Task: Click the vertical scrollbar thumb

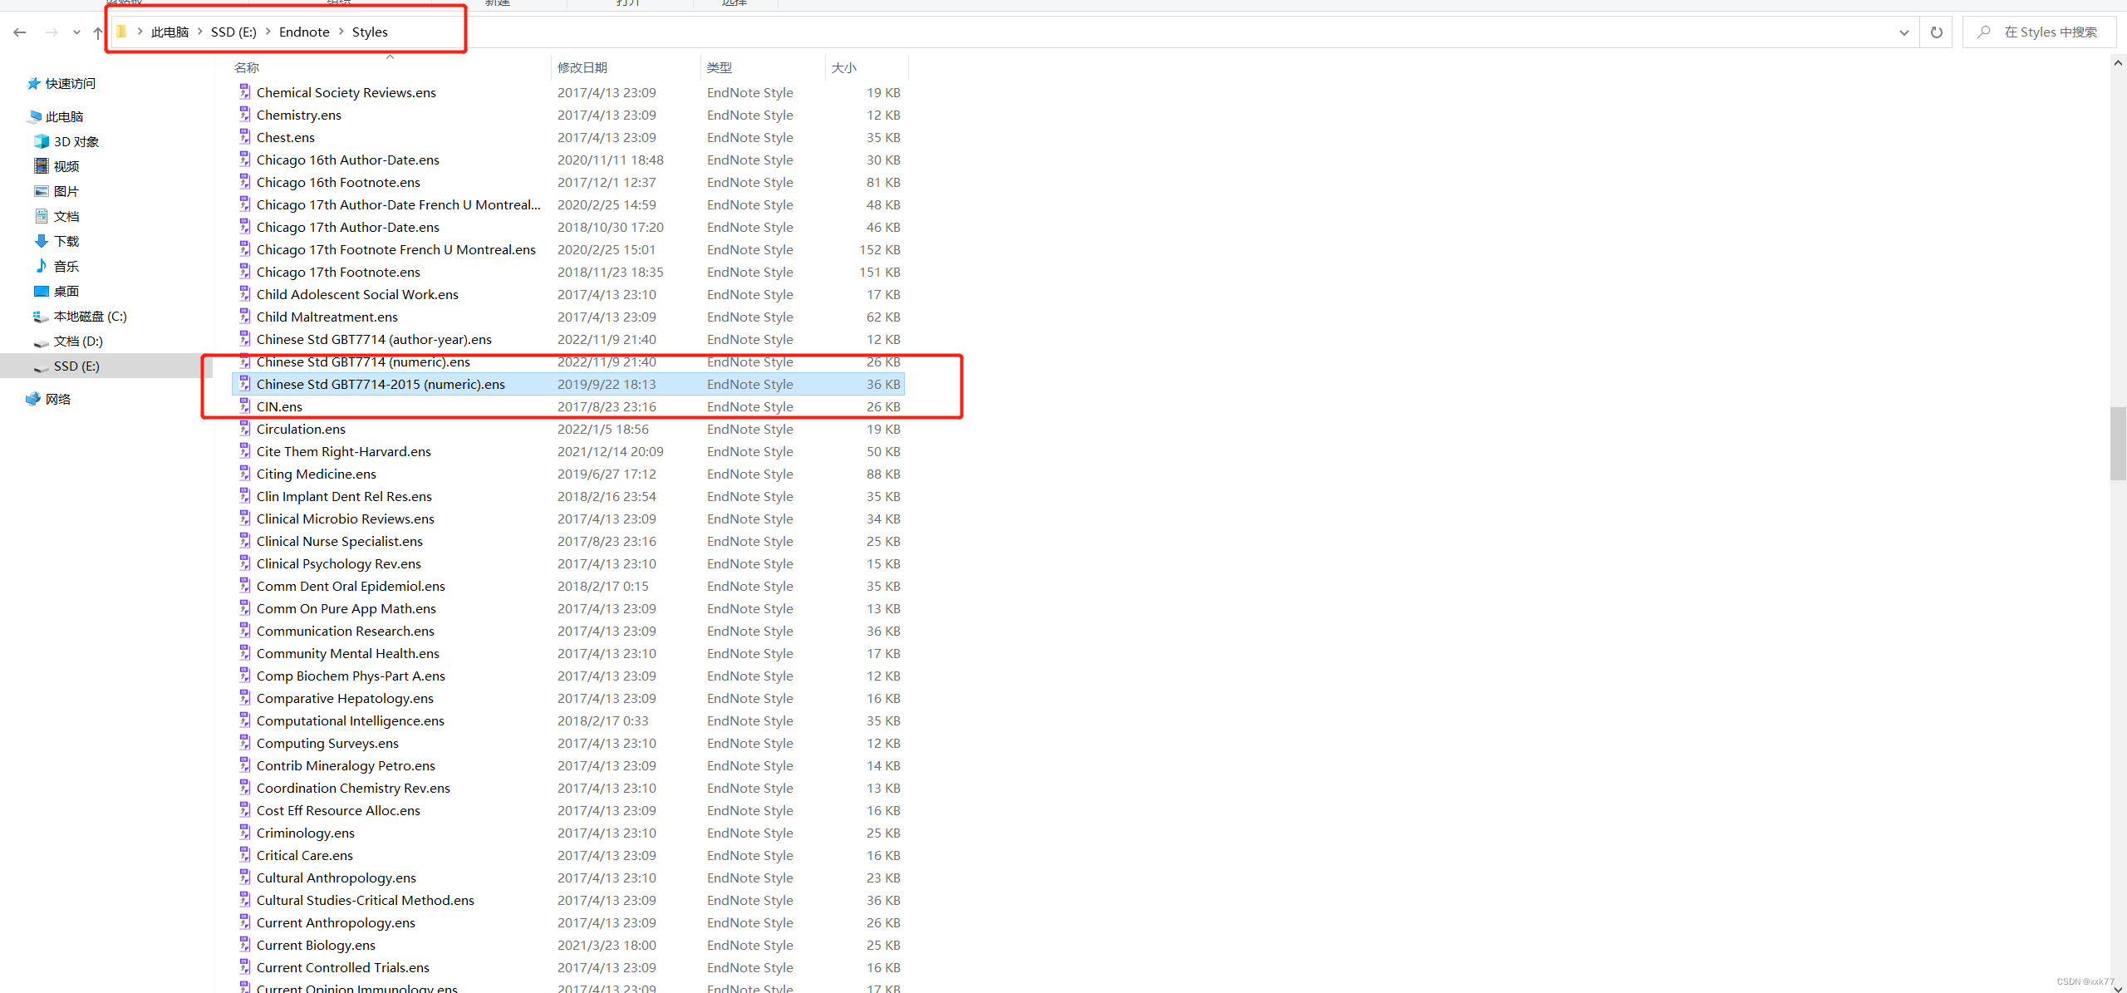Action: 2118,444
